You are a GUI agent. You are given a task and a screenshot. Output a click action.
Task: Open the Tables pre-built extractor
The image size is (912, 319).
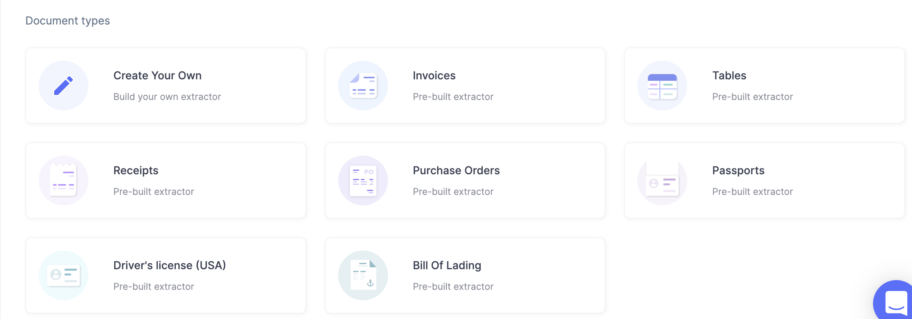(764, 85)
